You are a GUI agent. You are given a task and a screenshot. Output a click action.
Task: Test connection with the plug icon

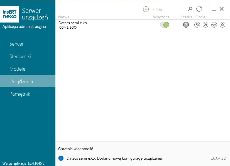click(197, 25)
